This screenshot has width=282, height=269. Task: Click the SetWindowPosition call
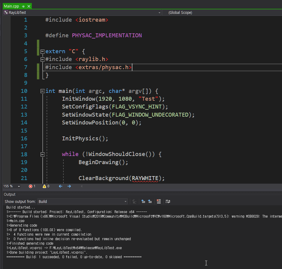pos(102,123)
